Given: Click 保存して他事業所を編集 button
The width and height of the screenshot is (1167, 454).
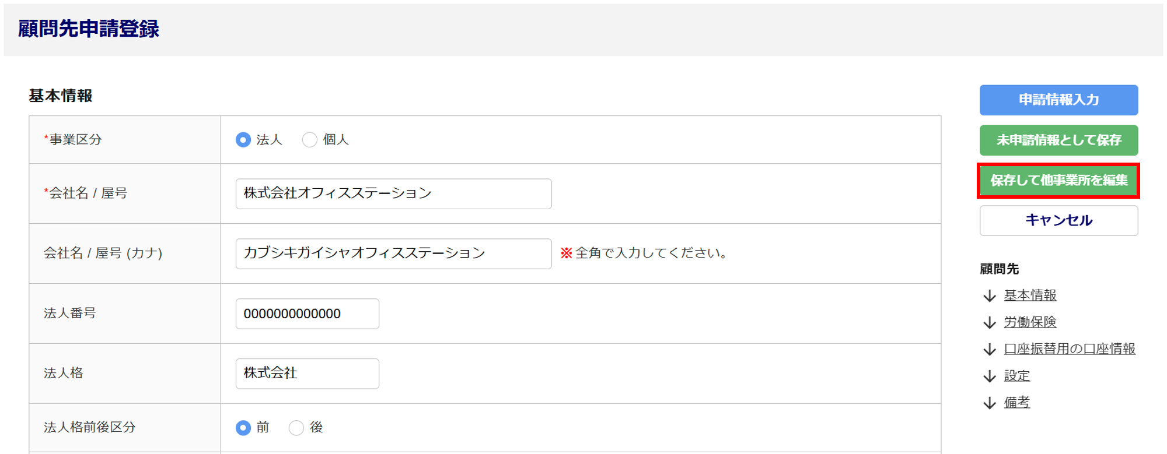Looking at the screenshot, I should 1058,181.
